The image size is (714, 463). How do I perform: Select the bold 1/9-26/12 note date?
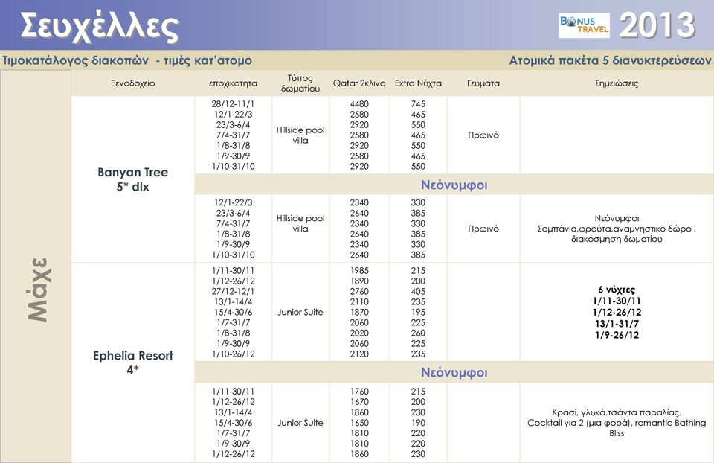(617, 336)
